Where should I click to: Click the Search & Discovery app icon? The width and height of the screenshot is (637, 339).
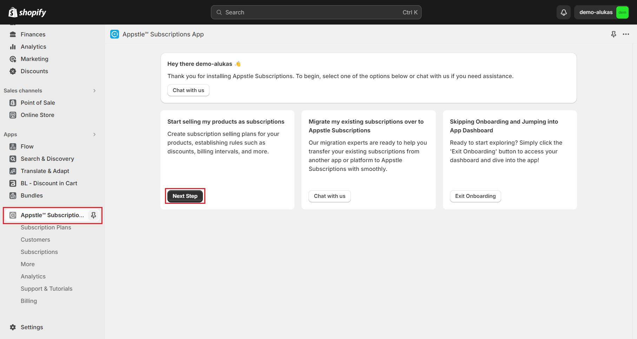click(x=13, y=159)
